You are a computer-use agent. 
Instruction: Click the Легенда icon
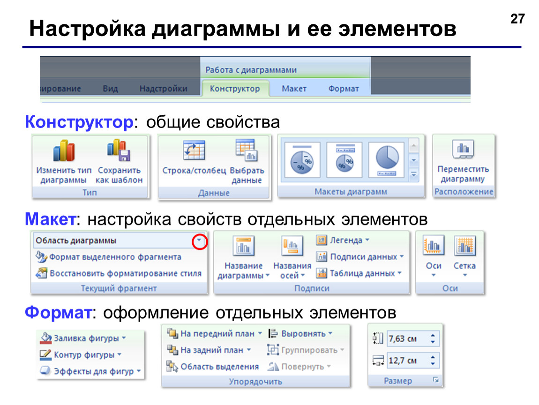point(322,240)
